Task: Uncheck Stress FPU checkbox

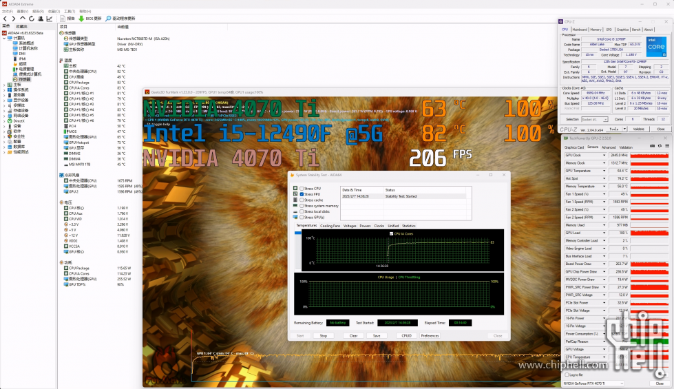Action: [x=302, y=194]
